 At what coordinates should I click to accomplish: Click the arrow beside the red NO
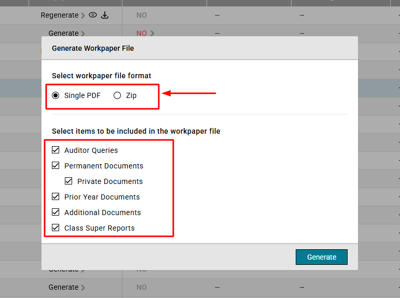(153, 33)
